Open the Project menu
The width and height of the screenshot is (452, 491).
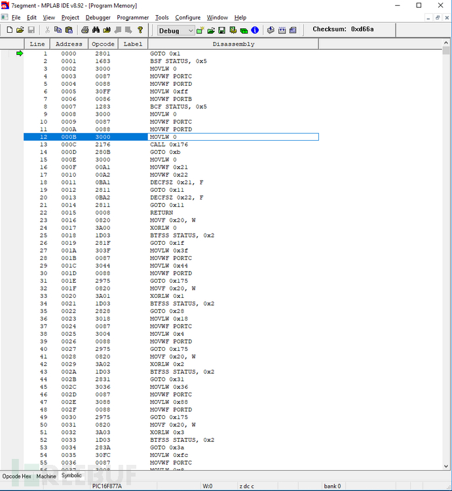tap(70, 18)
